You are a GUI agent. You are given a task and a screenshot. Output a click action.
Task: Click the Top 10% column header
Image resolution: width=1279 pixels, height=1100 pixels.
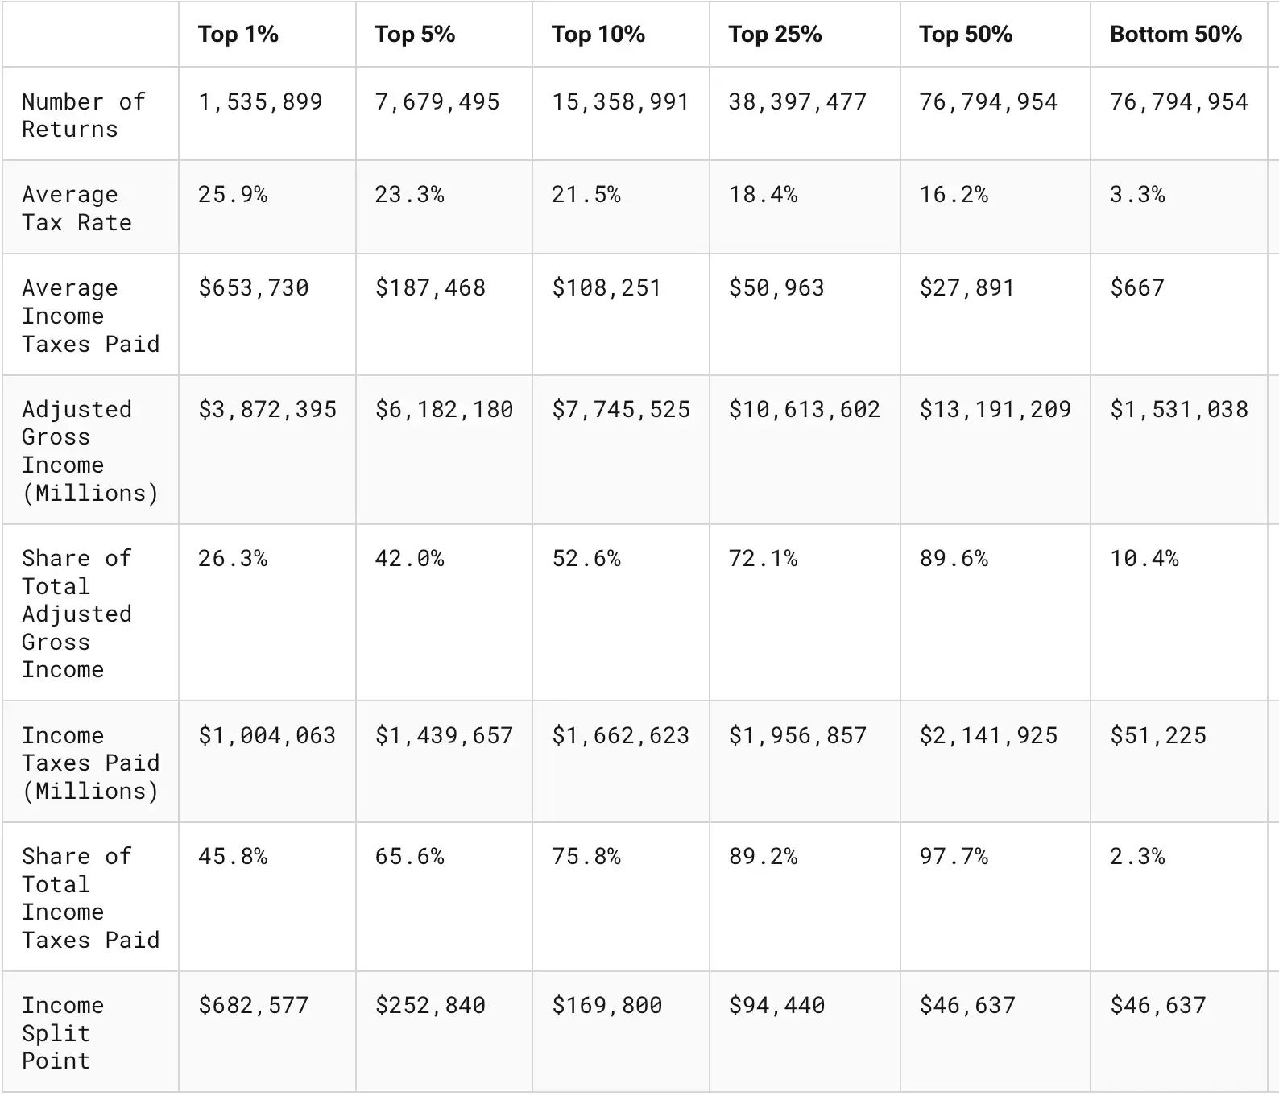pos(598,35)
